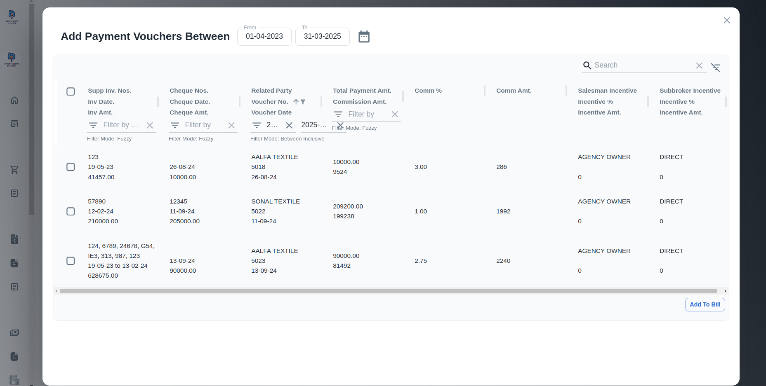This screenshot has height=386, width=766.
Task: Clear the Supp Inv. Nos. filter
Action: [150, 125]
